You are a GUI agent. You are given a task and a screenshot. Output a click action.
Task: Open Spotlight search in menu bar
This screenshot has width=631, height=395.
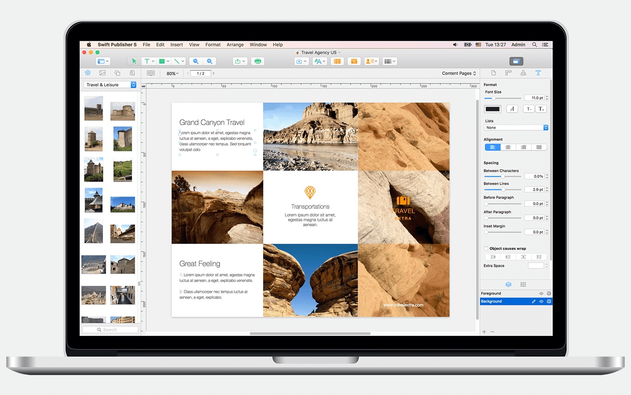coord(535,45)
